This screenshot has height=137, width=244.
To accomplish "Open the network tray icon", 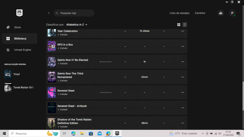I will click(x=216, y=133).
